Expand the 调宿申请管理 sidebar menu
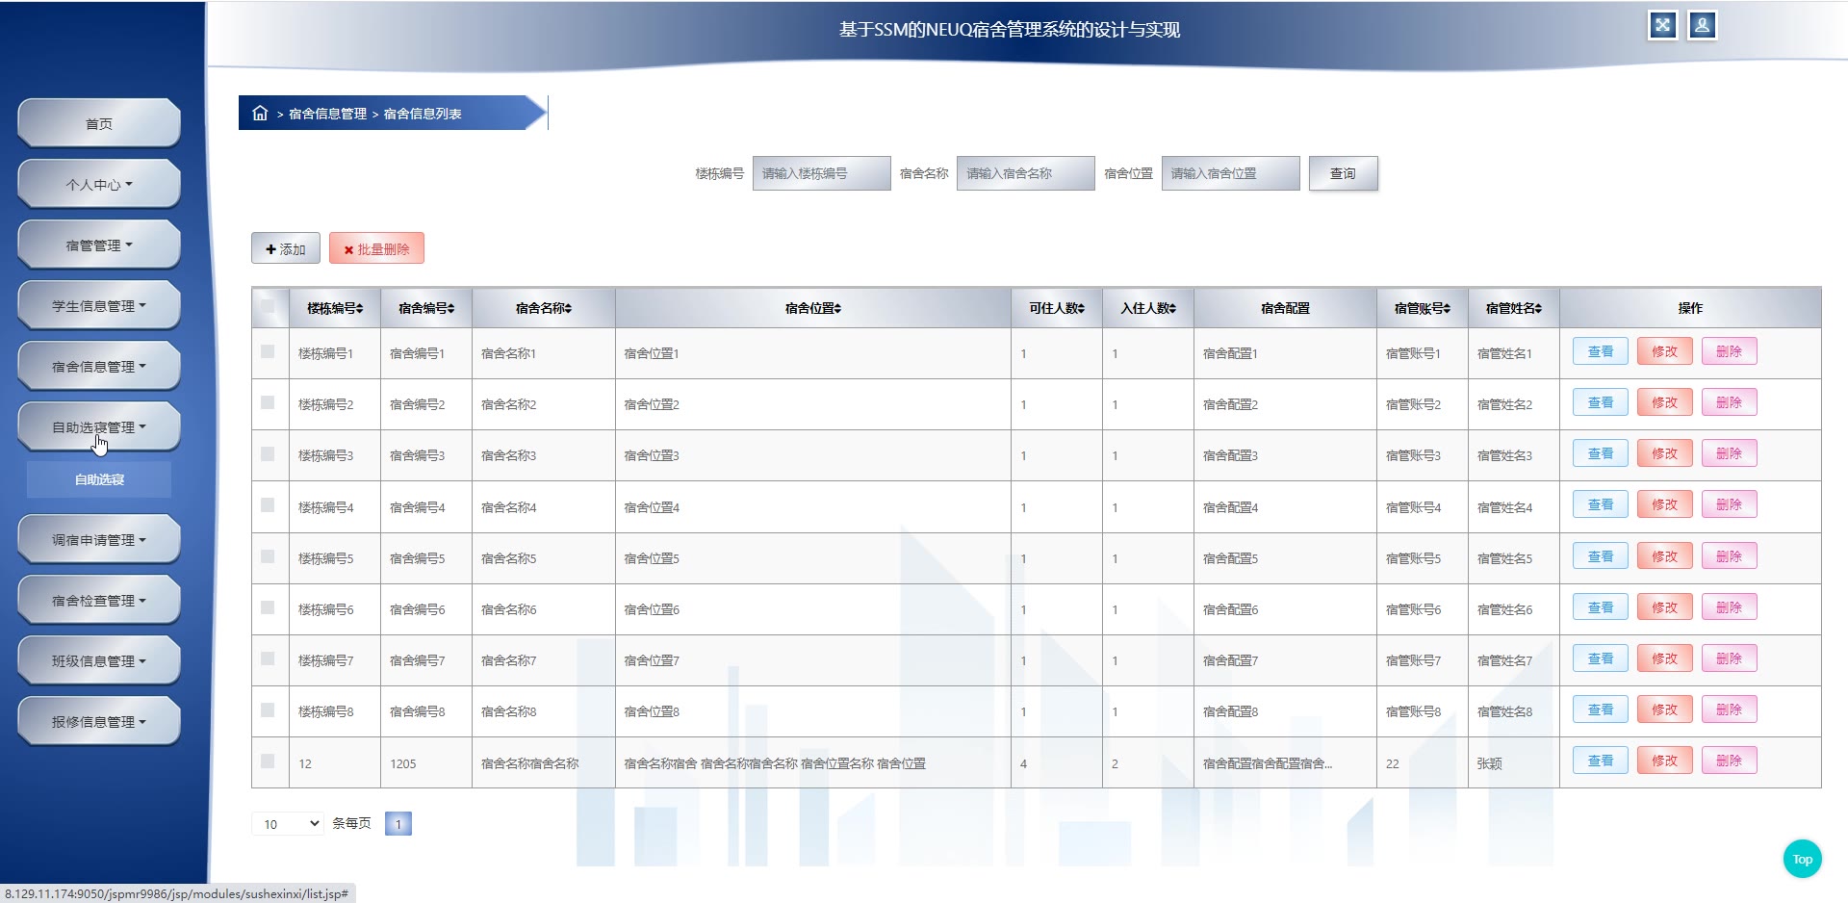 pos(99,539)
